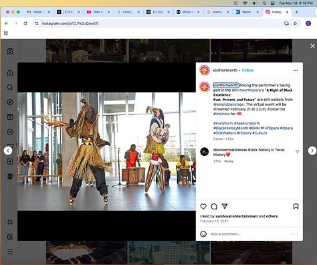Switch to the Water tab
The height and width of the screenshot is (265, 317).
point(247,12)
